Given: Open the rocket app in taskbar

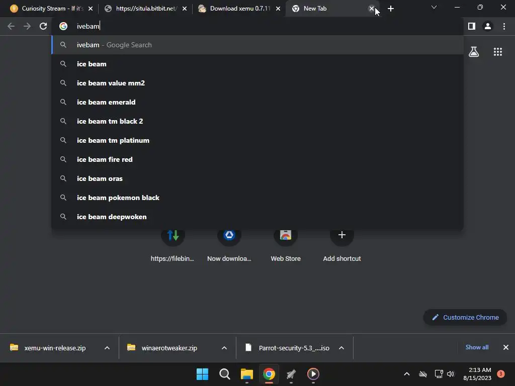Looking at the screenshot, I should tap(291, 374).
